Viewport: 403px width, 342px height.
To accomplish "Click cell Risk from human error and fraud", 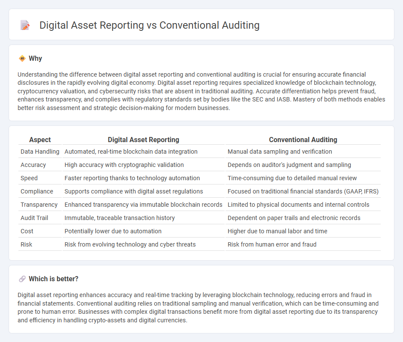I will (303, 244).
